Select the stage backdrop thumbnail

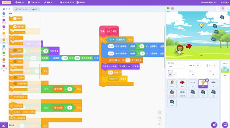[225, 70]
